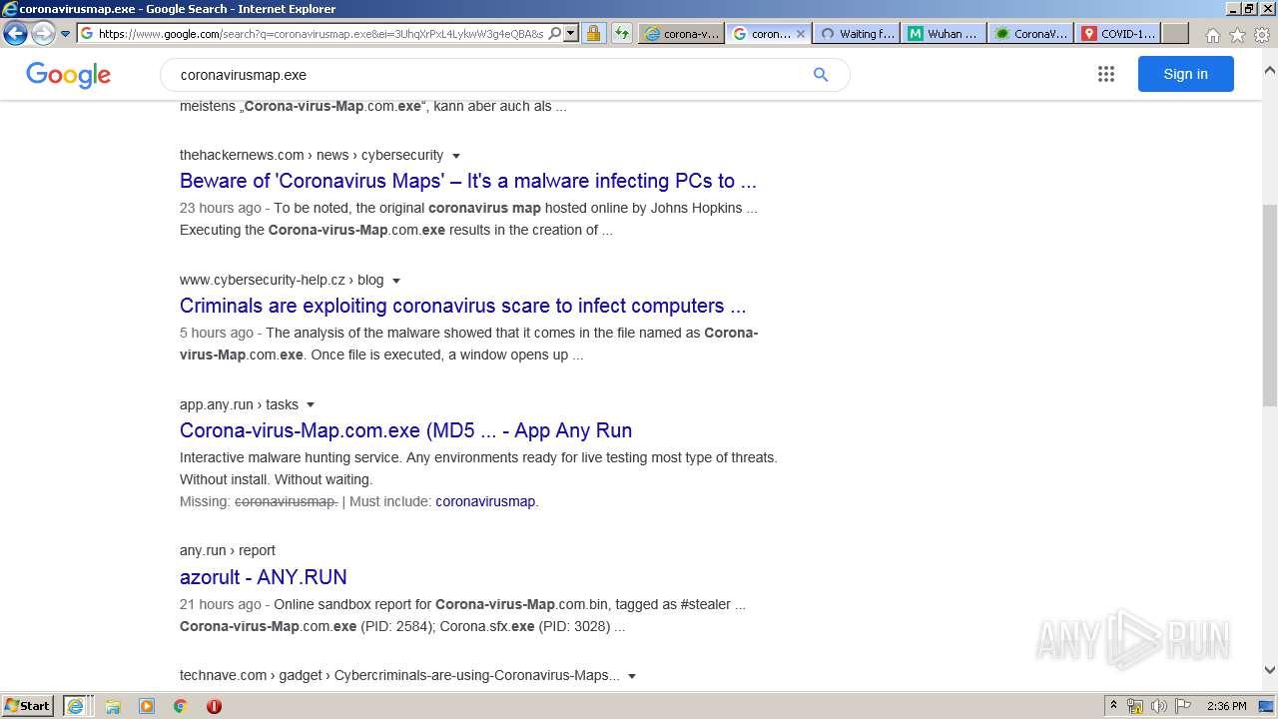Click the page scrollbar up arrow
The image size is (1278, 719).
point(1269,71)
